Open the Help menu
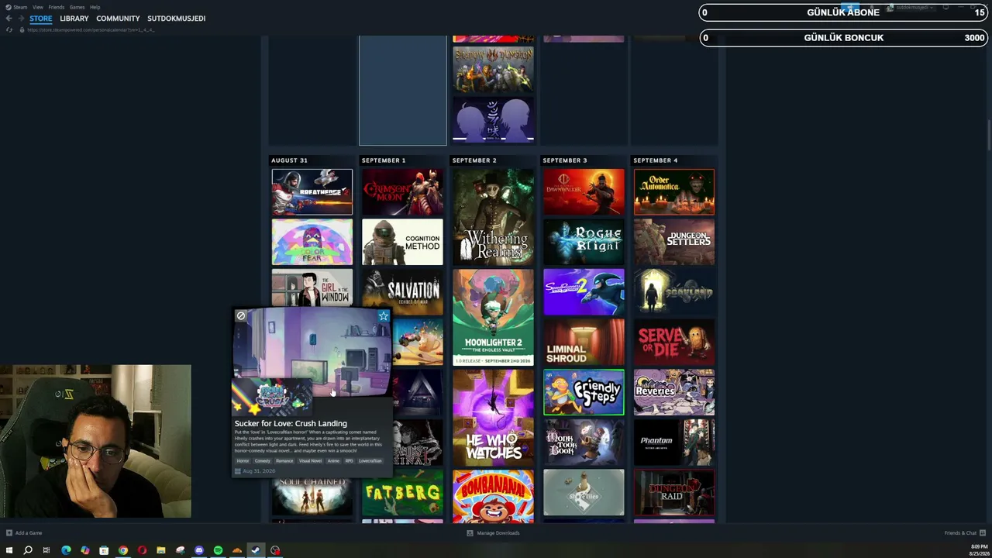 (x=95, y=7)
